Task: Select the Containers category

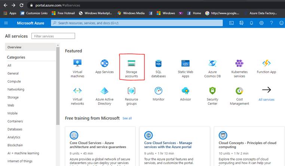Action: point(15,121)
